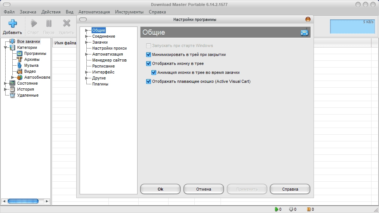379x213 pixels.
Task: Click the Автообновление category icon
Action: pyautogui.click(x=19, y=77)
